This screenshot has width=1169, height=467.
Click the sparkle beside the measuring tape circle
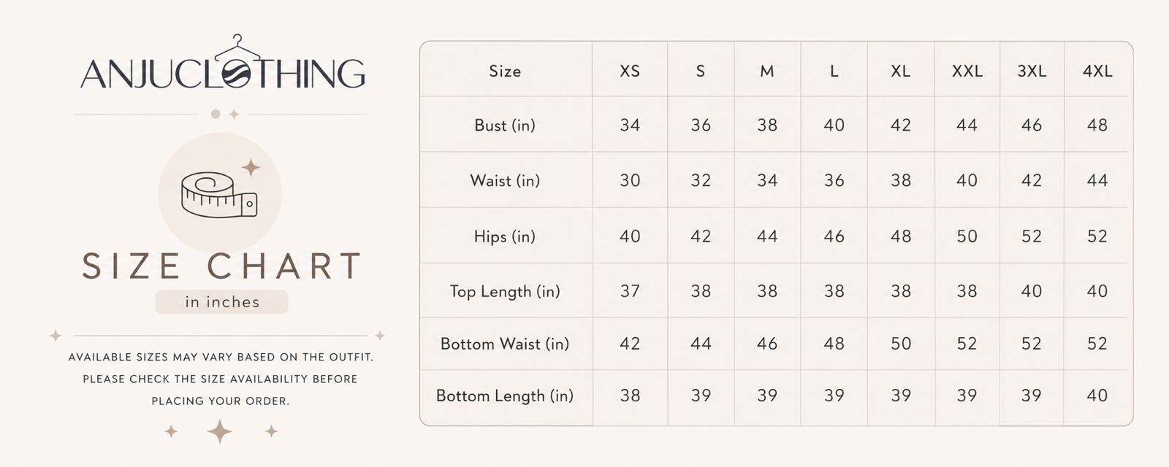pos(251,168)
